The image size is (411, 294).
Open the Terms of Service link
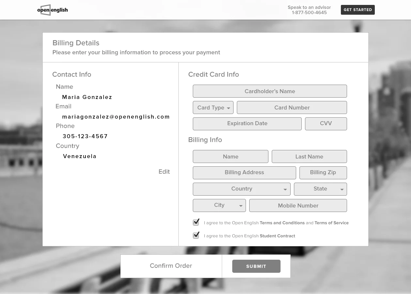click(x=331, y=223)
